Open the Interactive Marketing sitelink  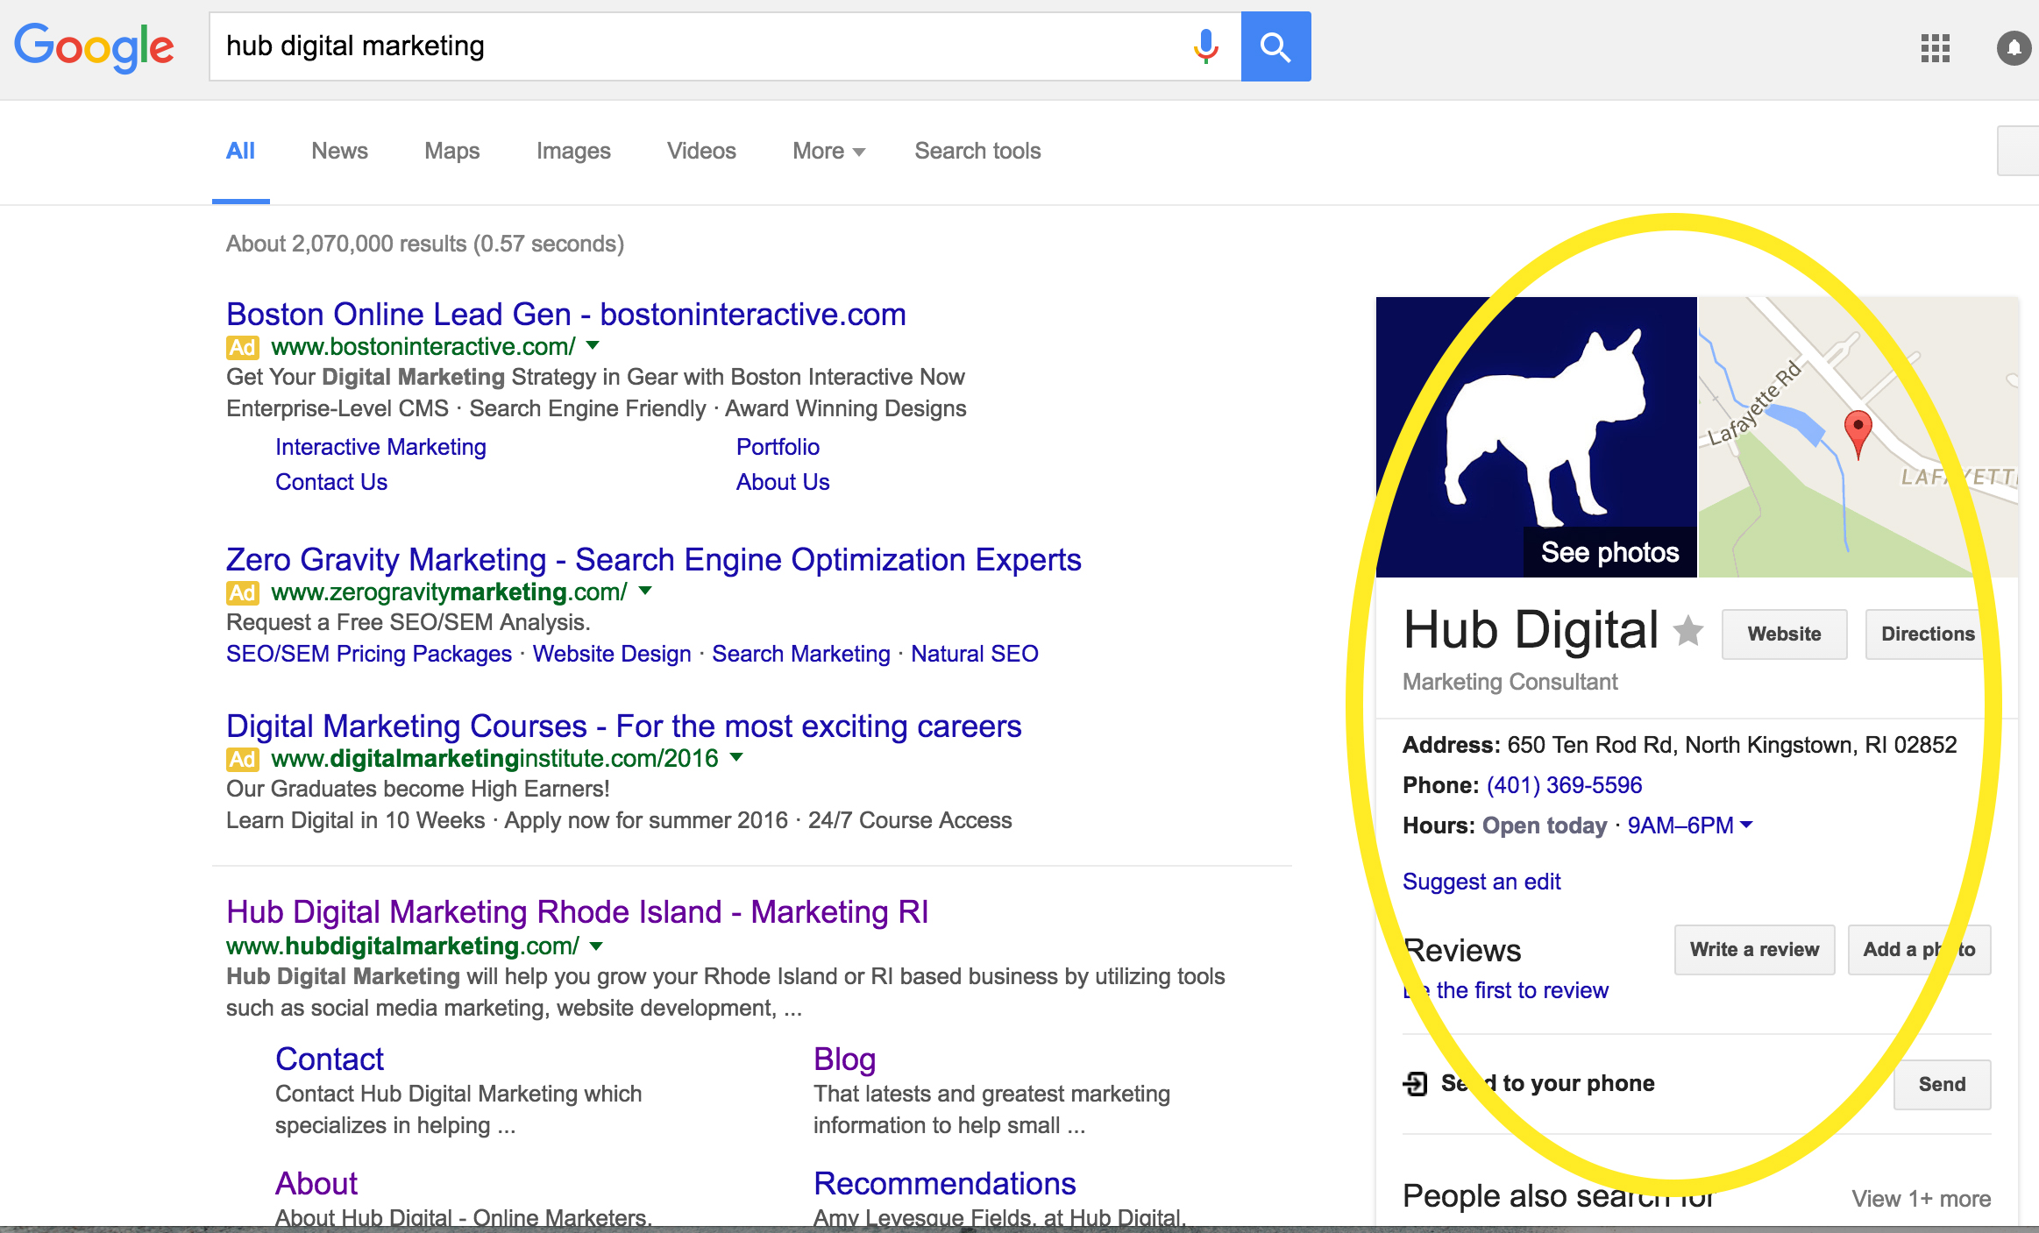tap(380, 447)
